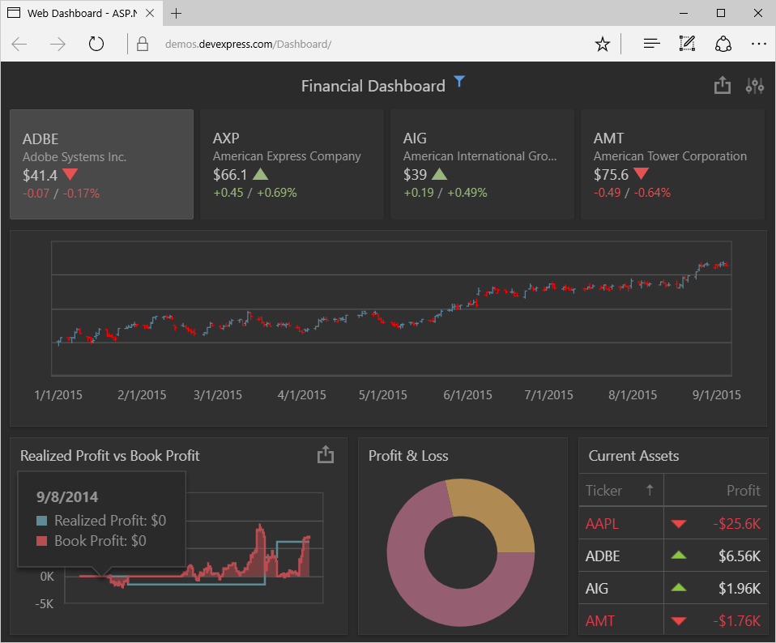Screen dimensions: 776x643
Task: Add page to favorites with star icon
Action: 602,44
